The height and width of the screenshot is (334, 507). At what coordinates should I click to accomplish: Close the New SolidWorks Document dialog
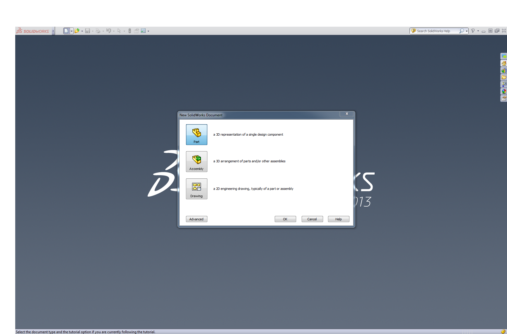coord(347,114)
